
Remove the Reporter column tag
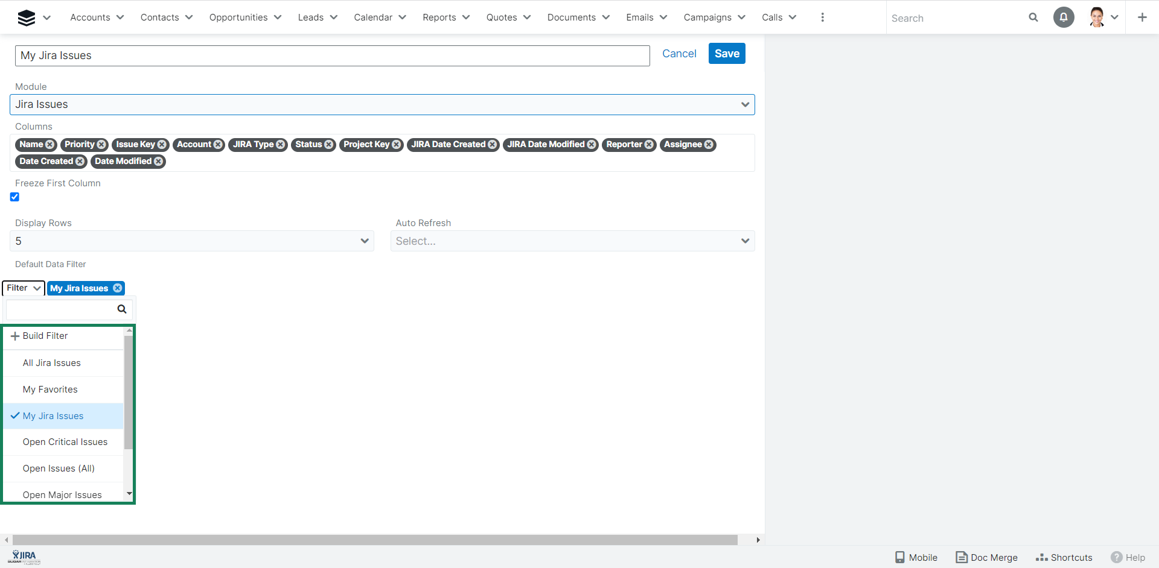[649, 145]
